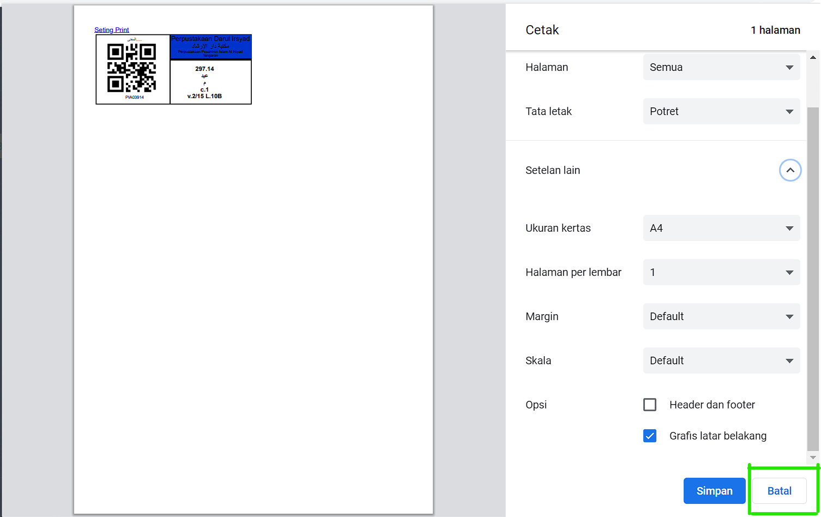
Task: Click the 297.14 call number text
Action: (204, 69)
